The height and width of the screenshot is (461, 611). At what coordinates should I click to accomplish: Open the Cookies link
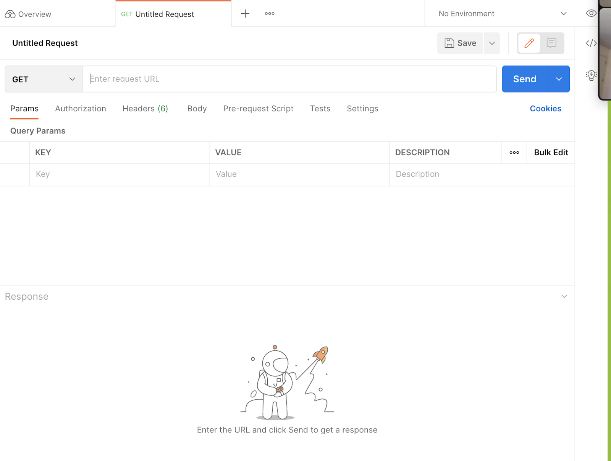[x=545, y=109]
